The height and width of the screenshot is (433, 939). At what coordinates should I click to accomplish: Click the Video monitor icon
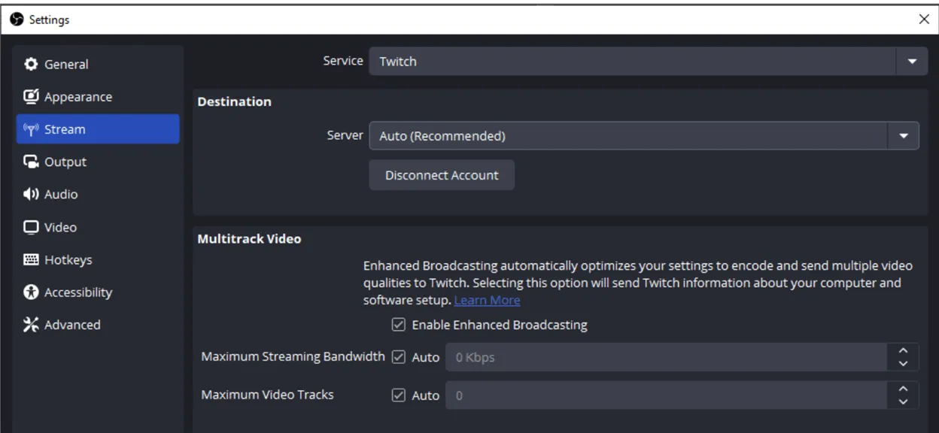(x=31, y=227)
